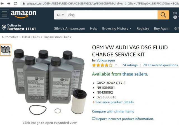Expand the star rating breakdown chevron
Viewport: 179px width, 125px height.
(x=116, y=65)
